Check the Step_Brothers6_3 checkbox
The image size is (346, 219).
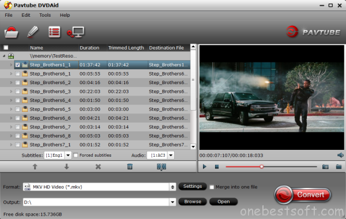[17, 92]
